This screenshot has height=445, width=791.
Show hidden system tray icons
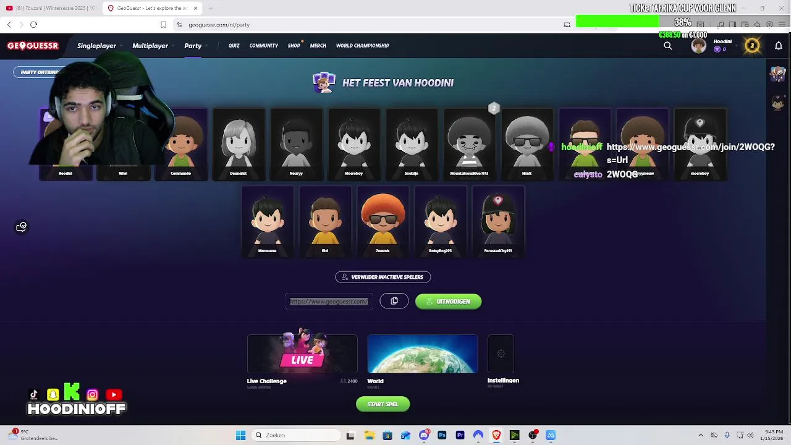click(x=700, y=436)
